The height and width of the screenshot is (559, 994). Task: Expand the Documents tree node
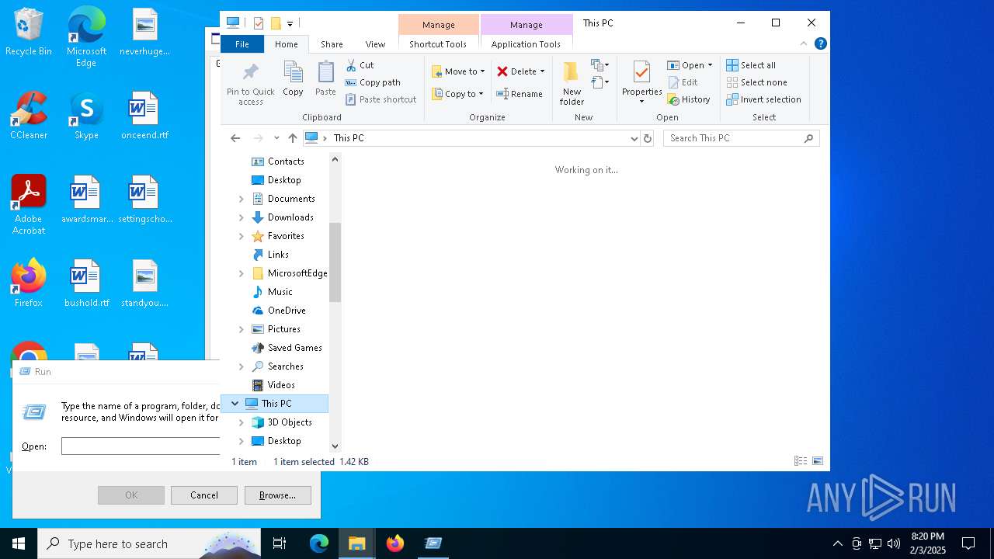(242, 199)
